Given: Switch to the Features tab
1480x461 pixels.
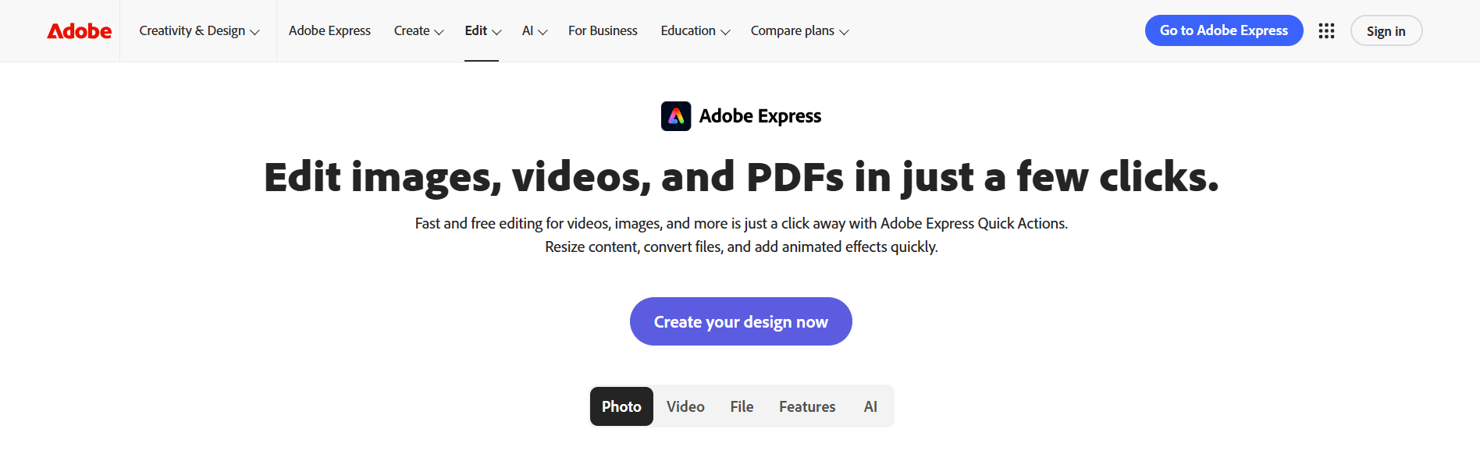Looking at the screenshot, I should 807,406.
